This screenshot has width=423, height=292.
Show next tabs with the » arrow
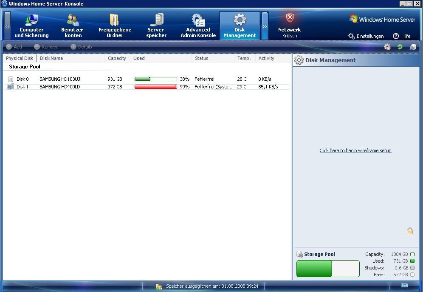pyautogui.click(x=265, y=26)
